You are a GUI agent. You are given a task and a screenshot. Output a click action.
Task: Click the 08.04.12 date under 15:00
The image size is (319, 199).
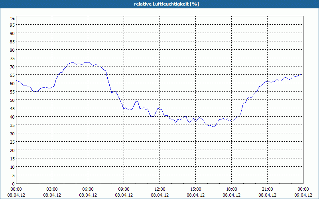[x=196, y=195]
